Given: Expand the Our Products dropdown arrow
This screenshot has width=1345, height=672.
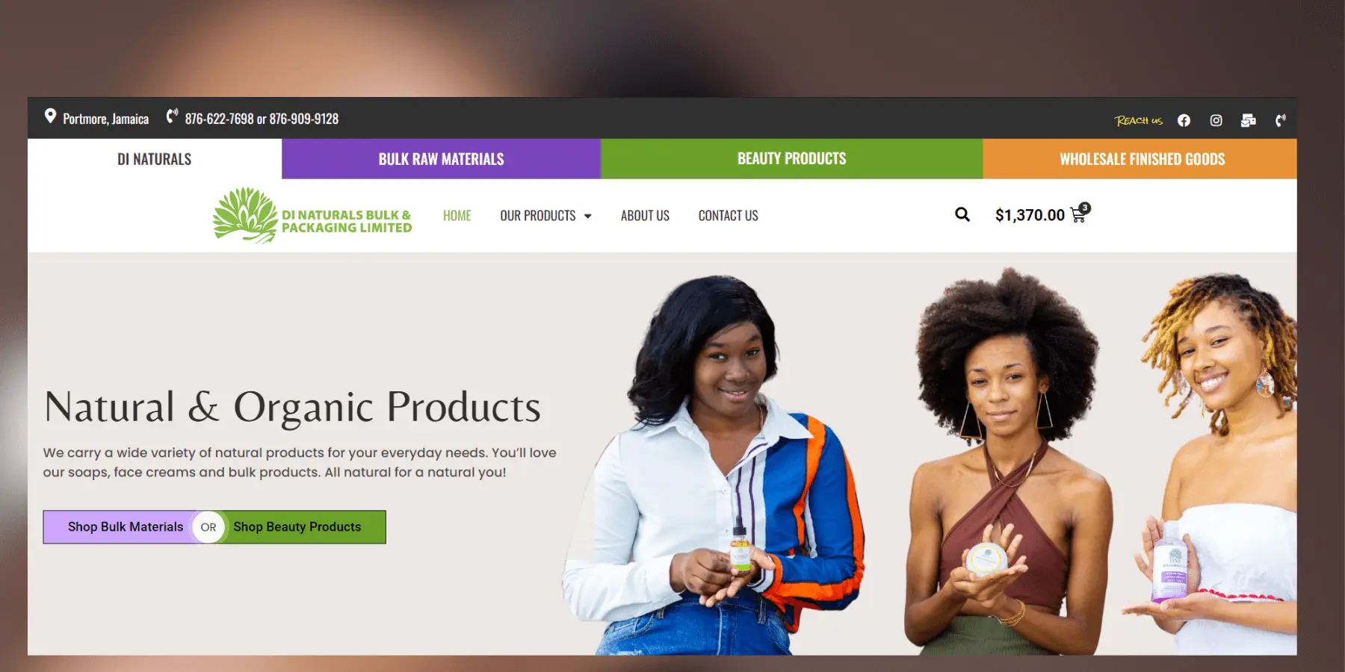Looking at the screenshot, I should (x=588, y=216).
